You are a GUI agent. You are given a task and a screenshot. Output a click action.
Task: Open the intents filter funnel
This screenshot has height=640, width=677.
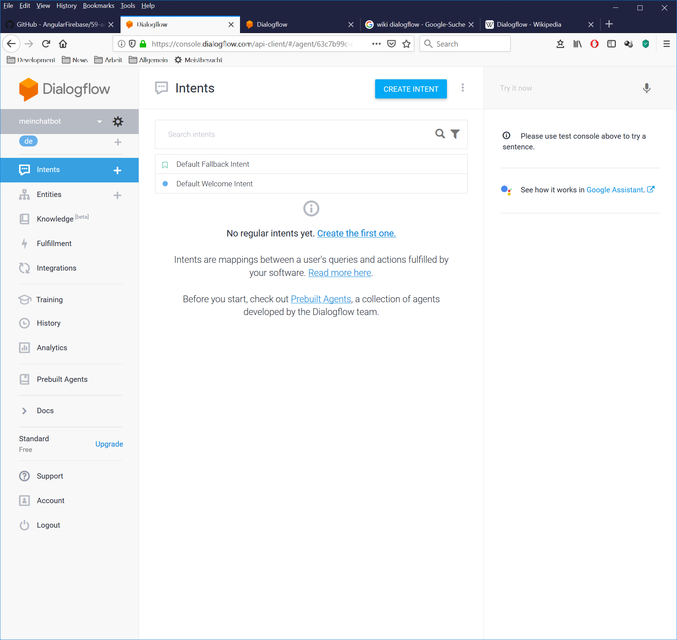(x=455, y=134)
